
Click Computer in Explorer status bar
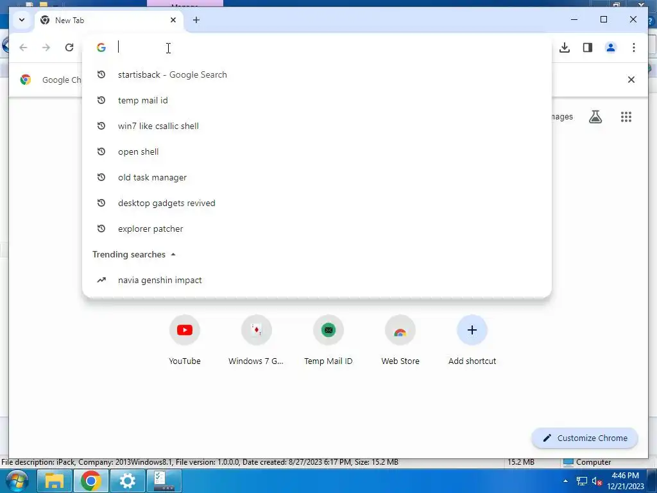point(587,462)
